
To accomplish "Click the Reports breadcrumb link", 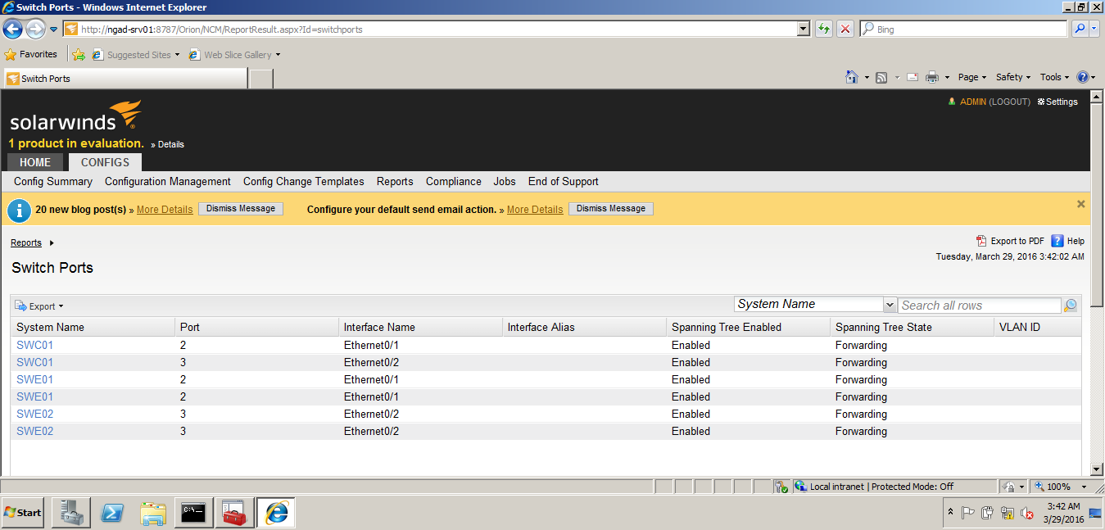I will point(26,242).
